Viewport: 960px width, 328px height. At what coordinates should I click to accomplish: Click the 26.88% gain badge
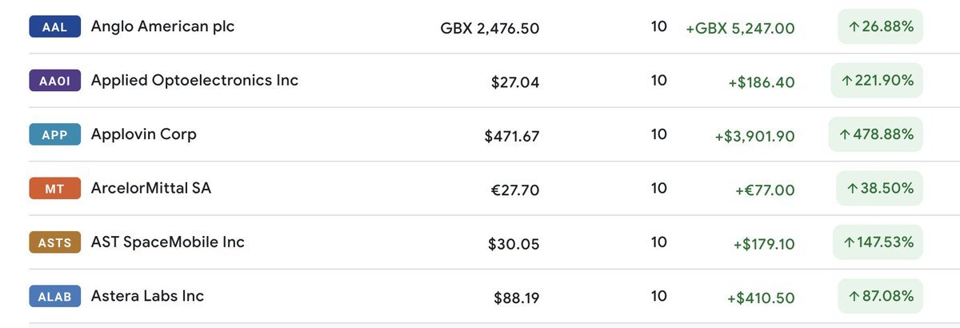[x=880, y=26]
